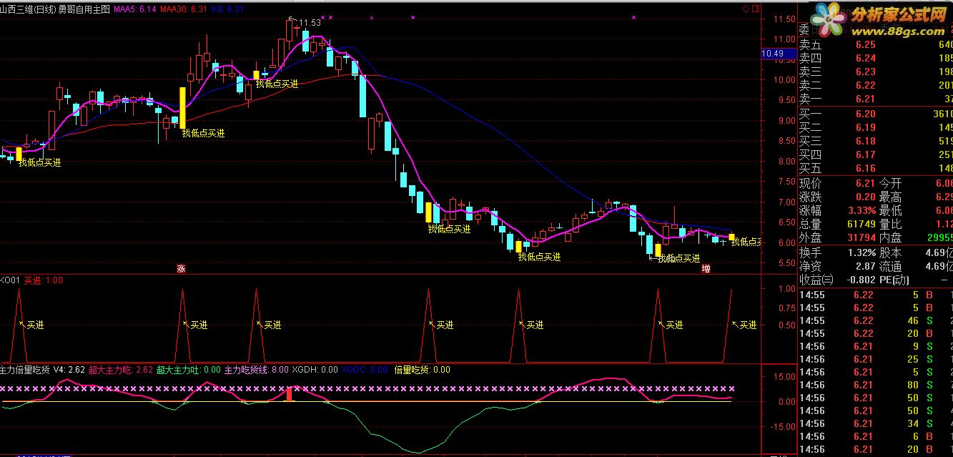Click the XGDH: 0.00 value

tap(315, 370)
